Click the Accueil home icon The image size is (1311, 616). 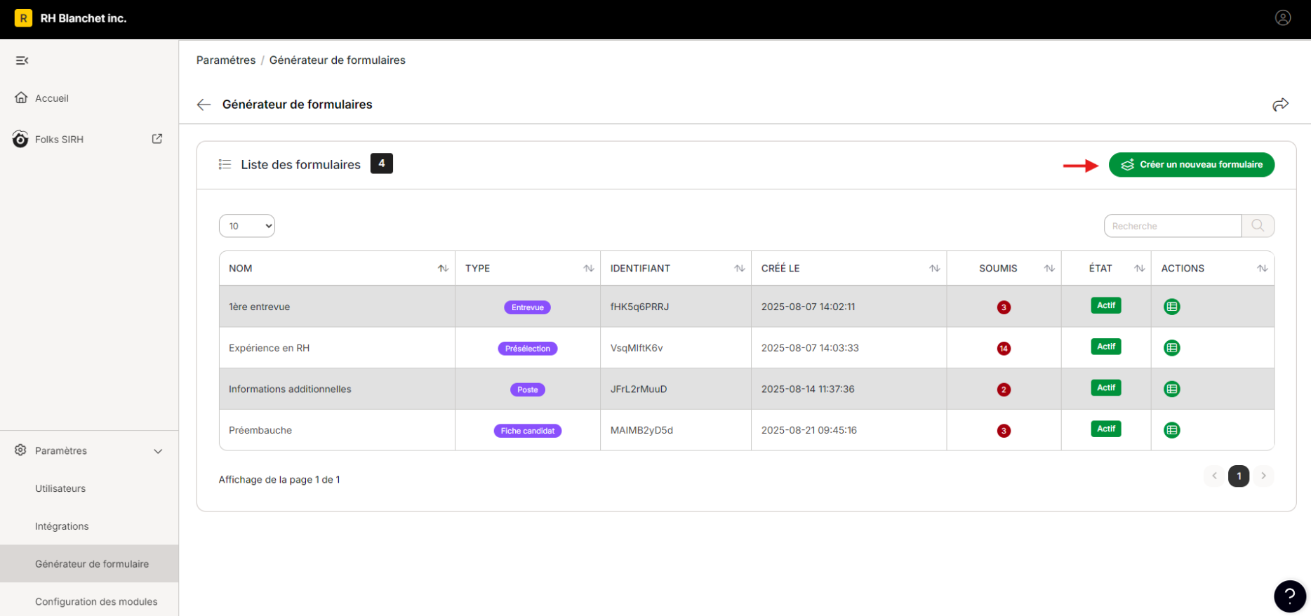(21, 98)
